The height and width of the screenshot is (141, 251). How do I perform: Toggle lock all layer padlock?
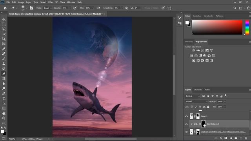(208, 107)
